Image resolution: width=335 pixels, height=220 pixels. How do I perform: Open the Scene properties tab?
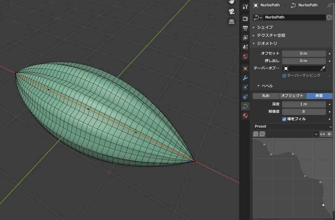point(245,47)
